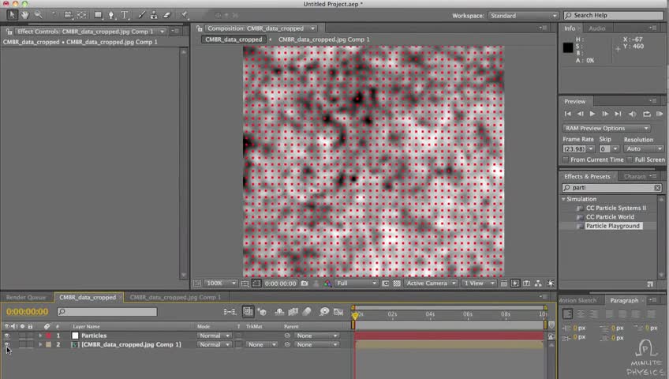
Task: Switch to the Motion Sketch tab
Action: pyautogui.click(x=577, y=301)
